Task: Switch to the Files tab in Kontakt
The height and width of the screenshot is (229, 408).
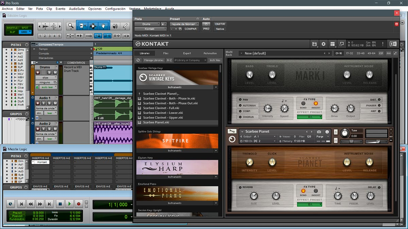Action: point(166,53)
